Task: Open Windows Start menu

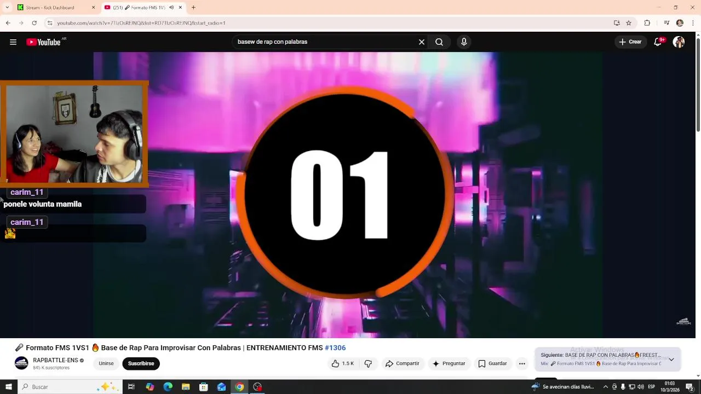Action: coord(9,387)
